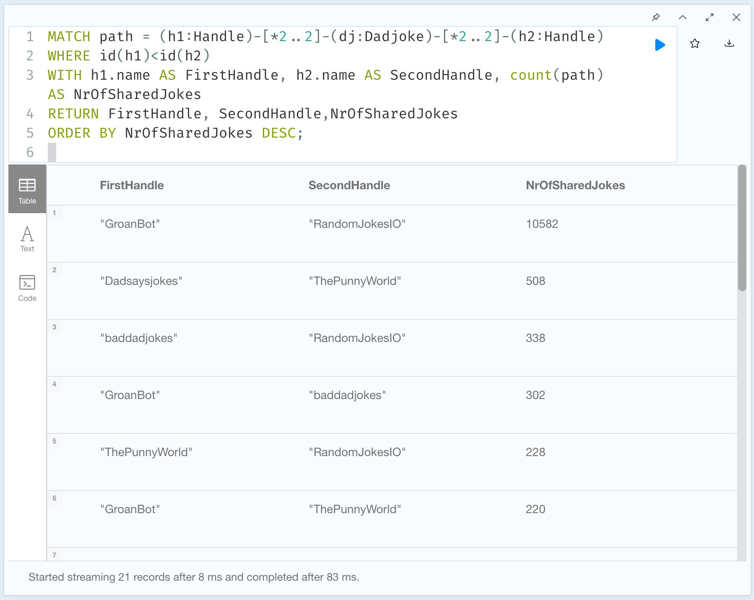
Task: Select the value 338
Action: click(536, 338)
